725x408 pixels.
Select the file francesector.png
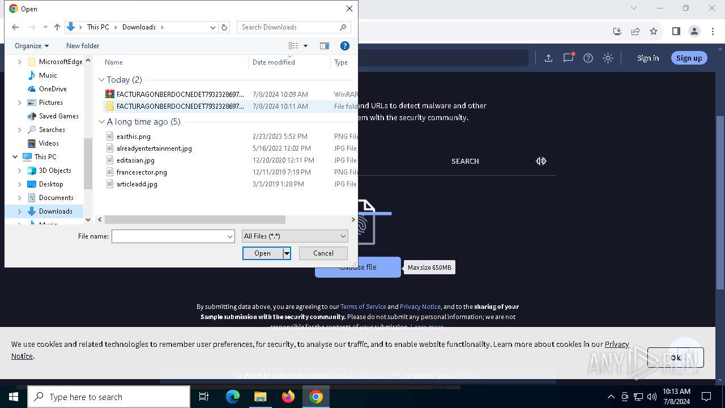[142, 172]
